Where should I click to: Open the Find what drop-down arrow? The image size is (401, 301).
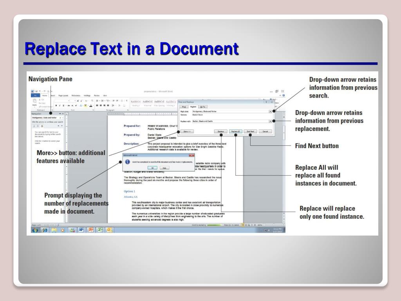point(270,111)
